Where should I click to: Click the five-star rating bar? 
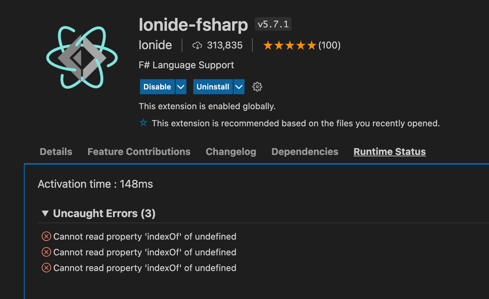click(x=289, y=45)
